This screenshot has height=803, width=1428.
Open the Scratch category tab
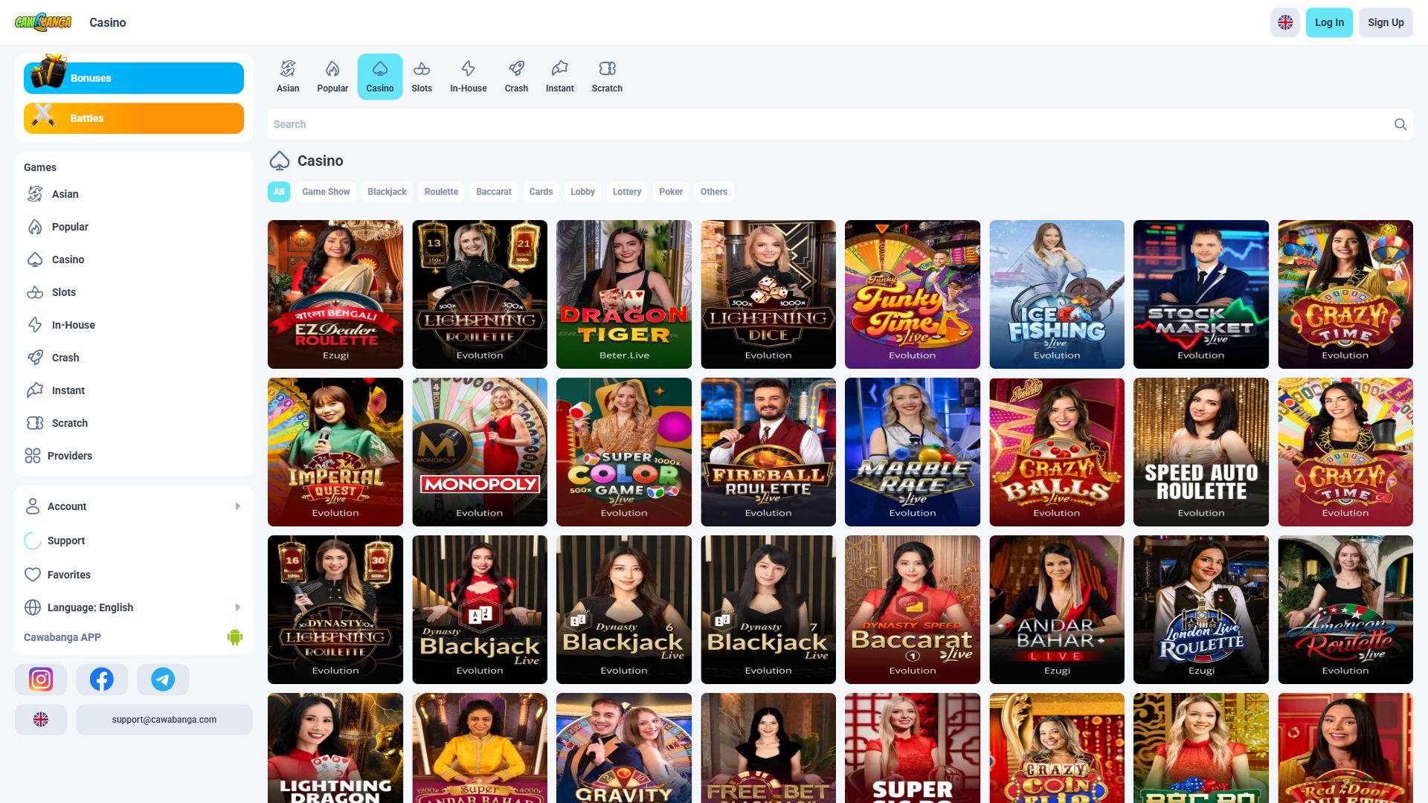click(x=607, y=77)
